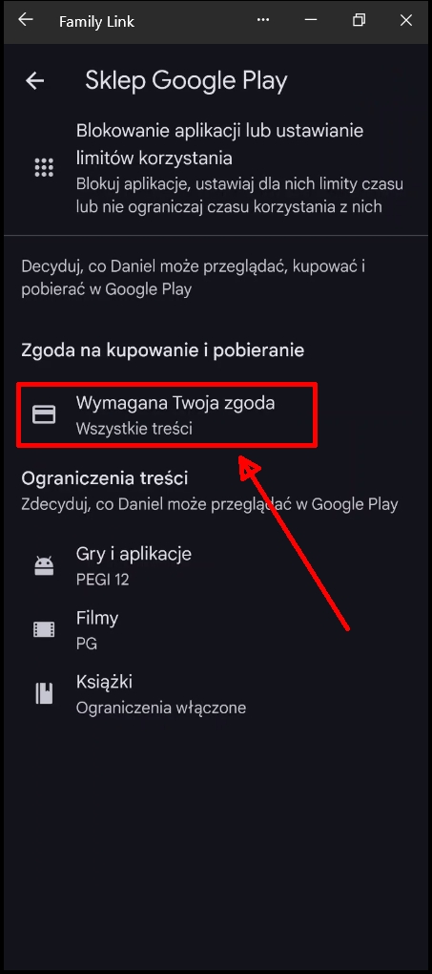Restore the Family Link window size

pyautogui.click(x=359, y=20)
